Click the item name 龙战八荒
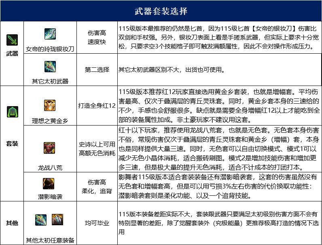Screen dimensions: 322x245 pos(50,168)
